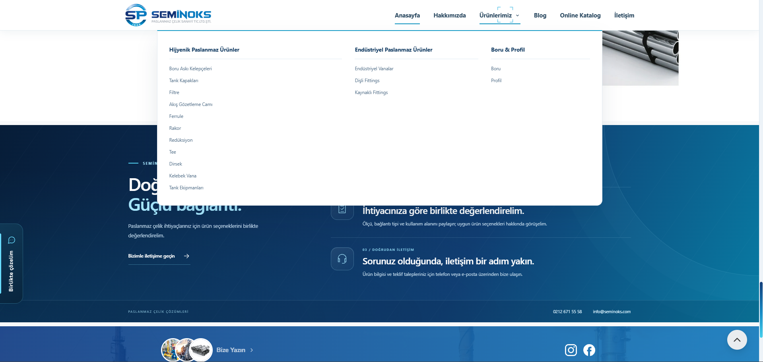763x362 pixels.
Task: Click the info@seminoks.com email link
Action: pyautogui.click(x=612, y=312)
